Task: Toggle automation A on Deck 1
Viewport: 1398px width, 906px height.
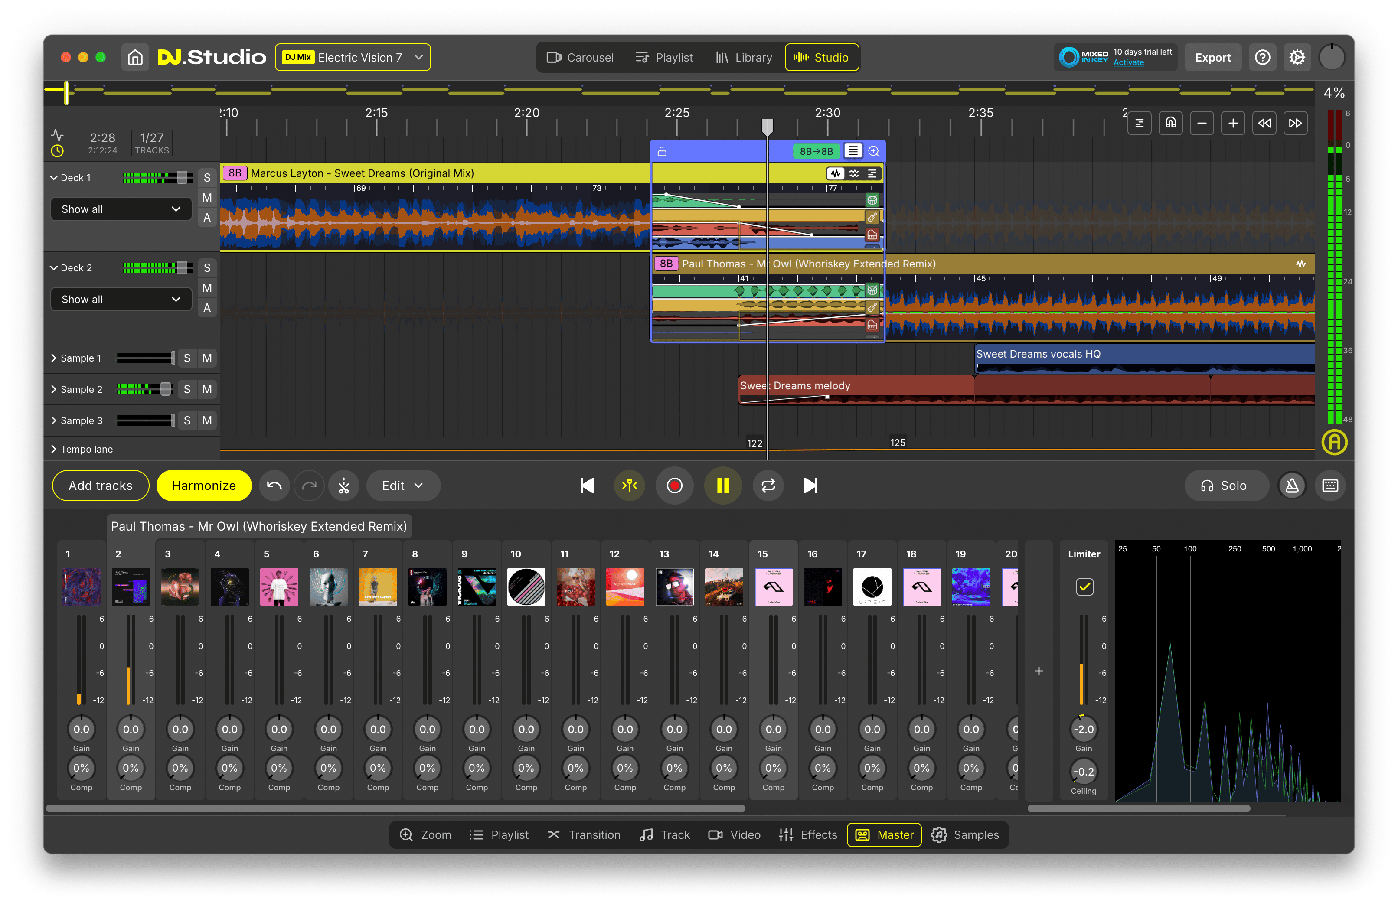Action: click(x=207, y=218)
